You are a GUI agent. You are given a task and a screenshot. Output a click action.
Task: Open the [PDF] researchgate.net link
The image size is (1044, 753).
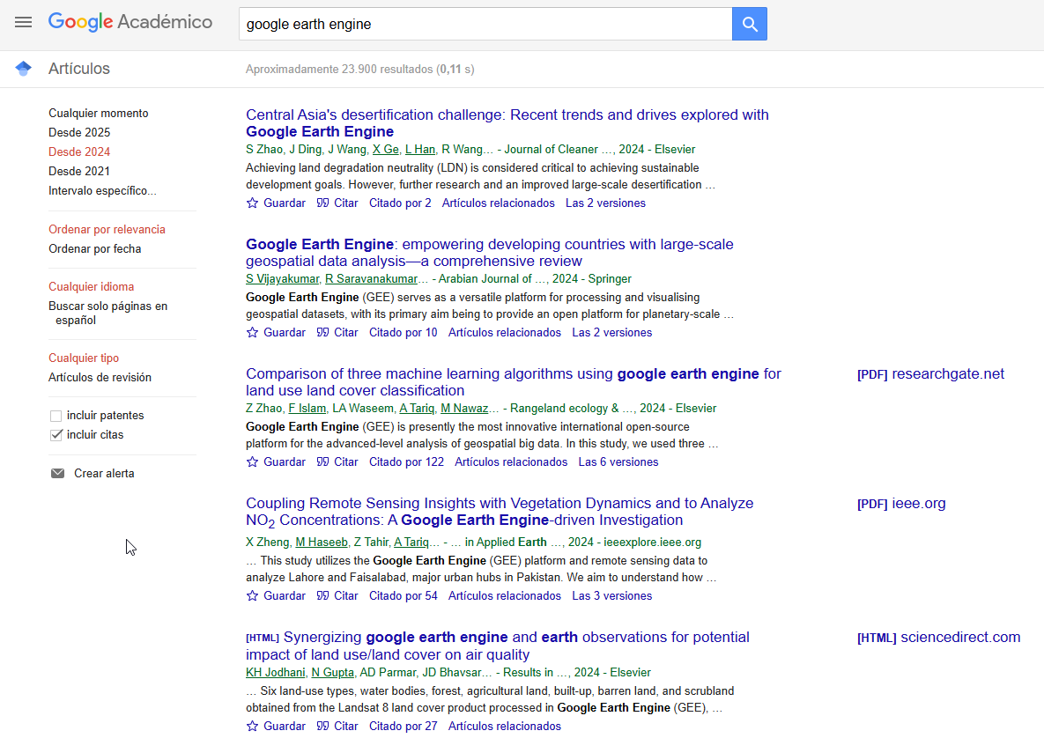pos(931,374)
